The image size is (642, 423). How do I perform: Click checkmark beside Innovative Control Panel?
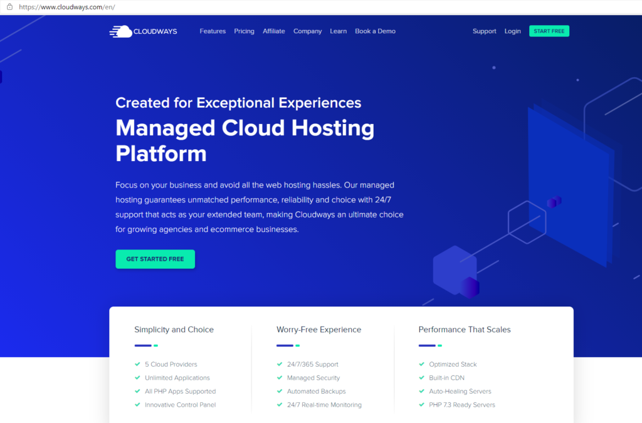(137, 405)
